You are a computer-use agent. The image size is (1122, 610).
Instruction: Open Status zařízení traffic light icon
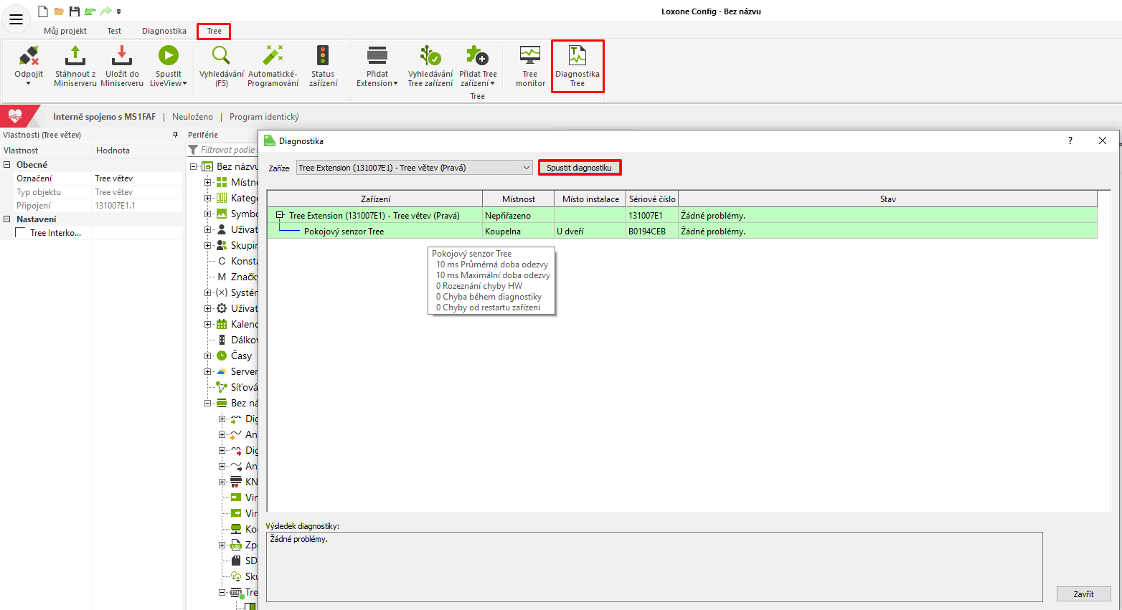(323, 57)
